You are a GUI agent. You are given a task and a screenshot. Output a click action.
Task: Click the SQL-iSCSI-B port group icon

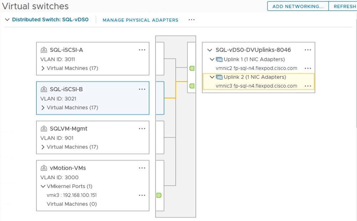click(x=44, y=89)
